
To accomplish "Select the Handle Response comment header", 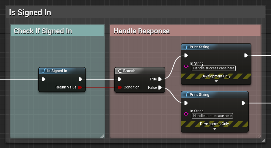I will (185, 31).
